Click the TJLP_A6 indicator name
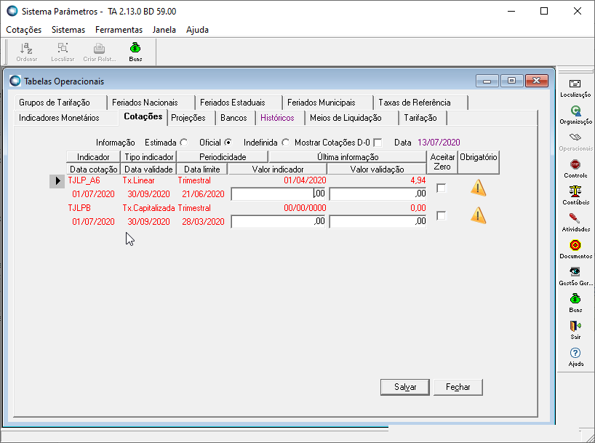This screenshot has width=595, height=443. tap(84, 180)
